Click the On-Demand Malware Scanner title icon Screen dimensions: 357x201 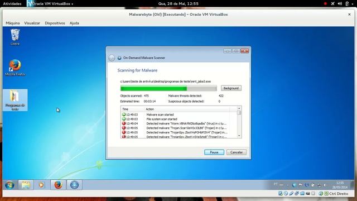119,58
